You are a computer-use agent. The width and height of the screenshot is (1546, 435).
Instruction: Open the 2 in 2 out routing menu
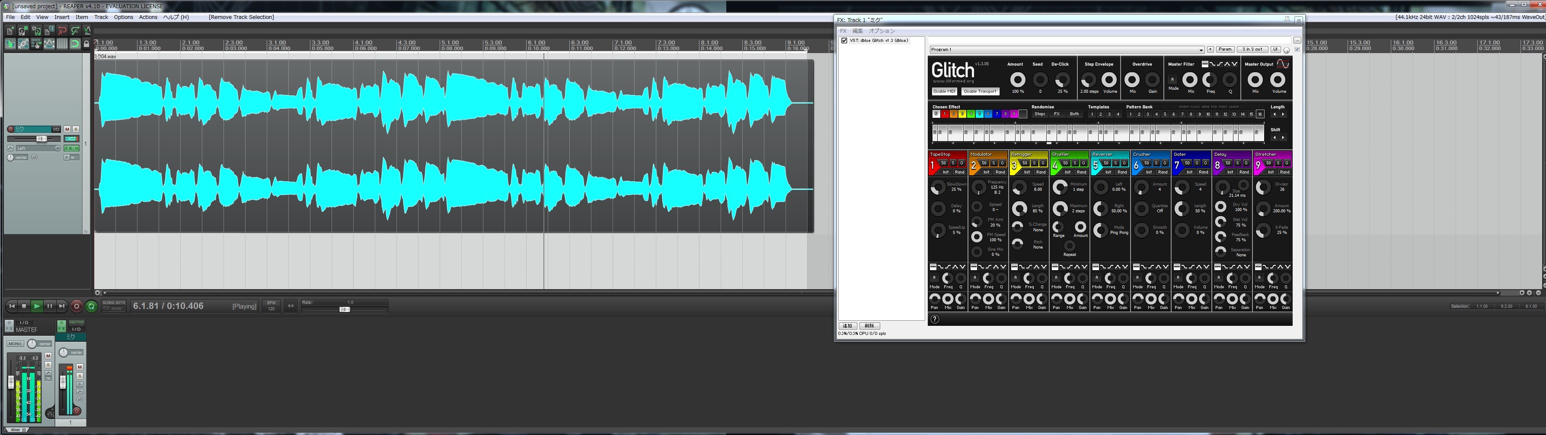click(x=1252, y=50)
